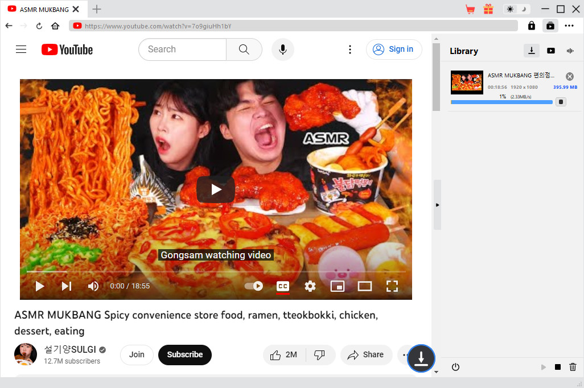Collapse the Library side panel arrow
The image size is (584, 388).
[x=437, y=205]
